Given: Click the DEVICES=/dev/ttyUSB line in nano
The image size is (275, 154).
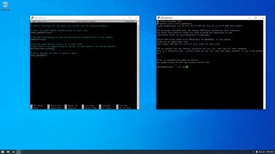Looking at the screenshot, I should pyautogui.click(x=42, y=48).
